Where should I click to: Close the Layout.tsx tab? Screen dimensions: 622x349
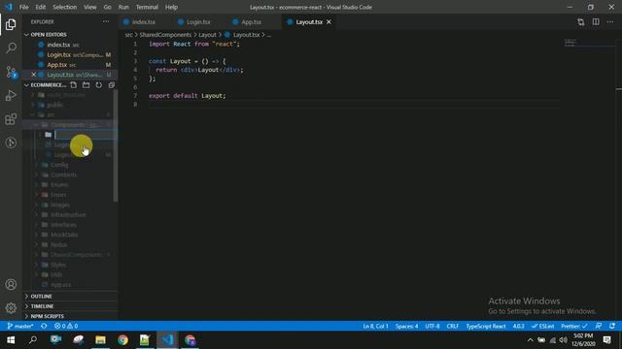click(x=328, y=22)
